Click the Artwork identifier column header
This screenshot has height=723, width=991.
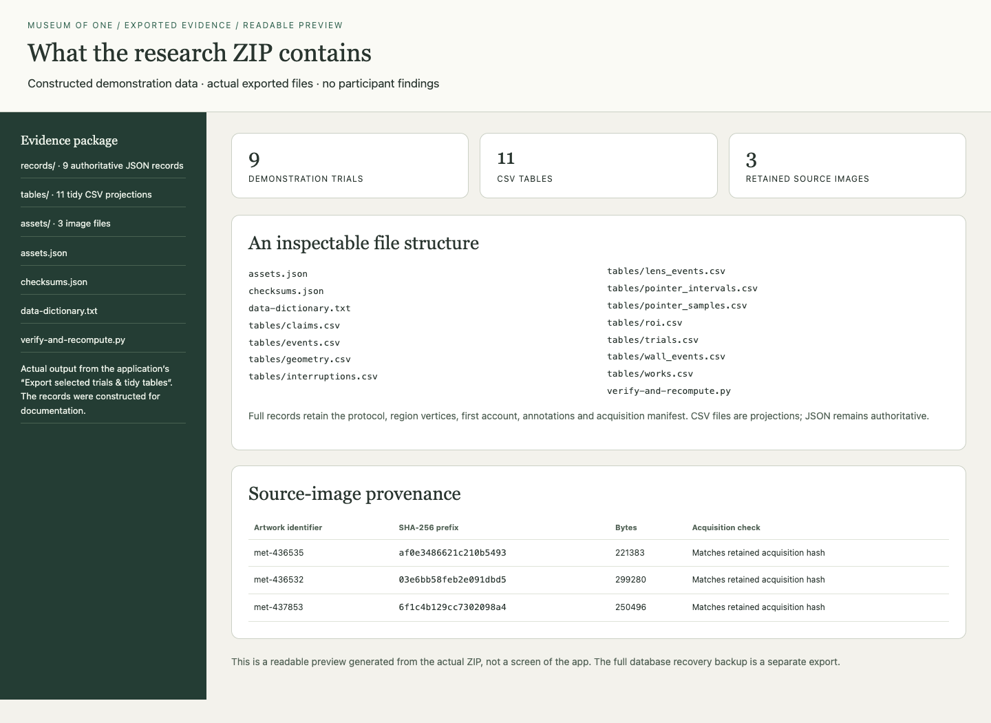(x=288, y=527)
